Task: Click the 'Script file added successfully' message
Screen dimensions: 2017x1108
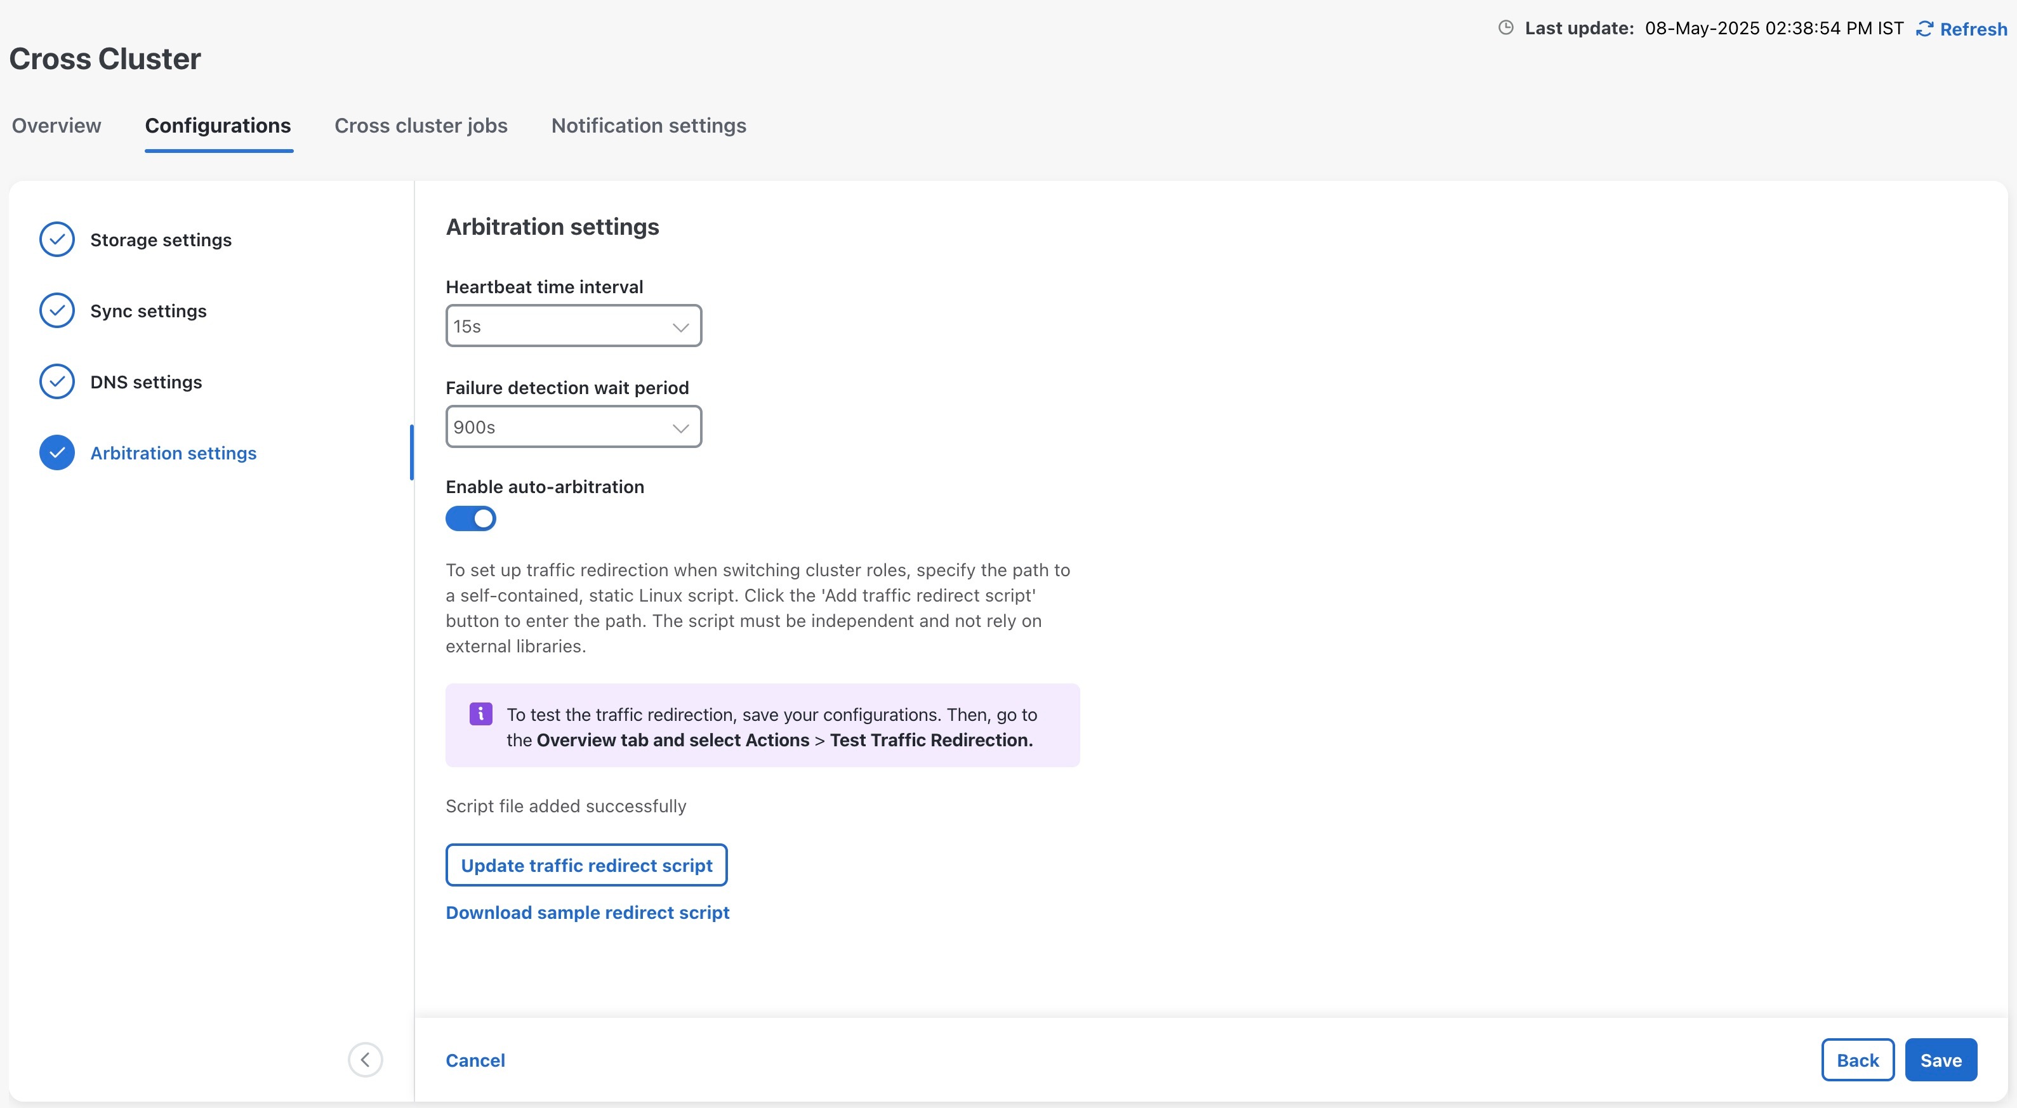Action: pyautogui.click(x=565, y=806)
